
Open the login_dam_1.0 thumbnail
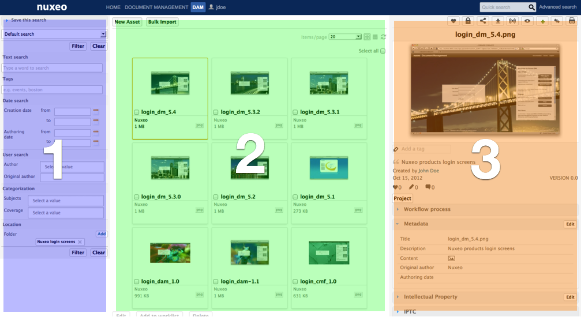pos(170,252)
